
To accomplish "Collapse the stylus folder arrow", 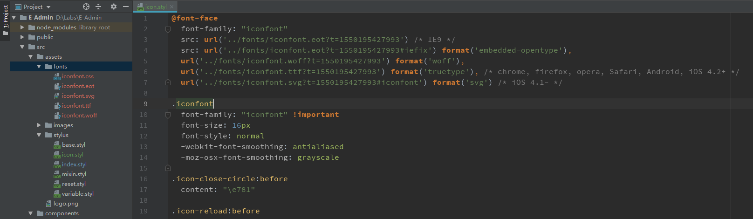I will (39, 135).
